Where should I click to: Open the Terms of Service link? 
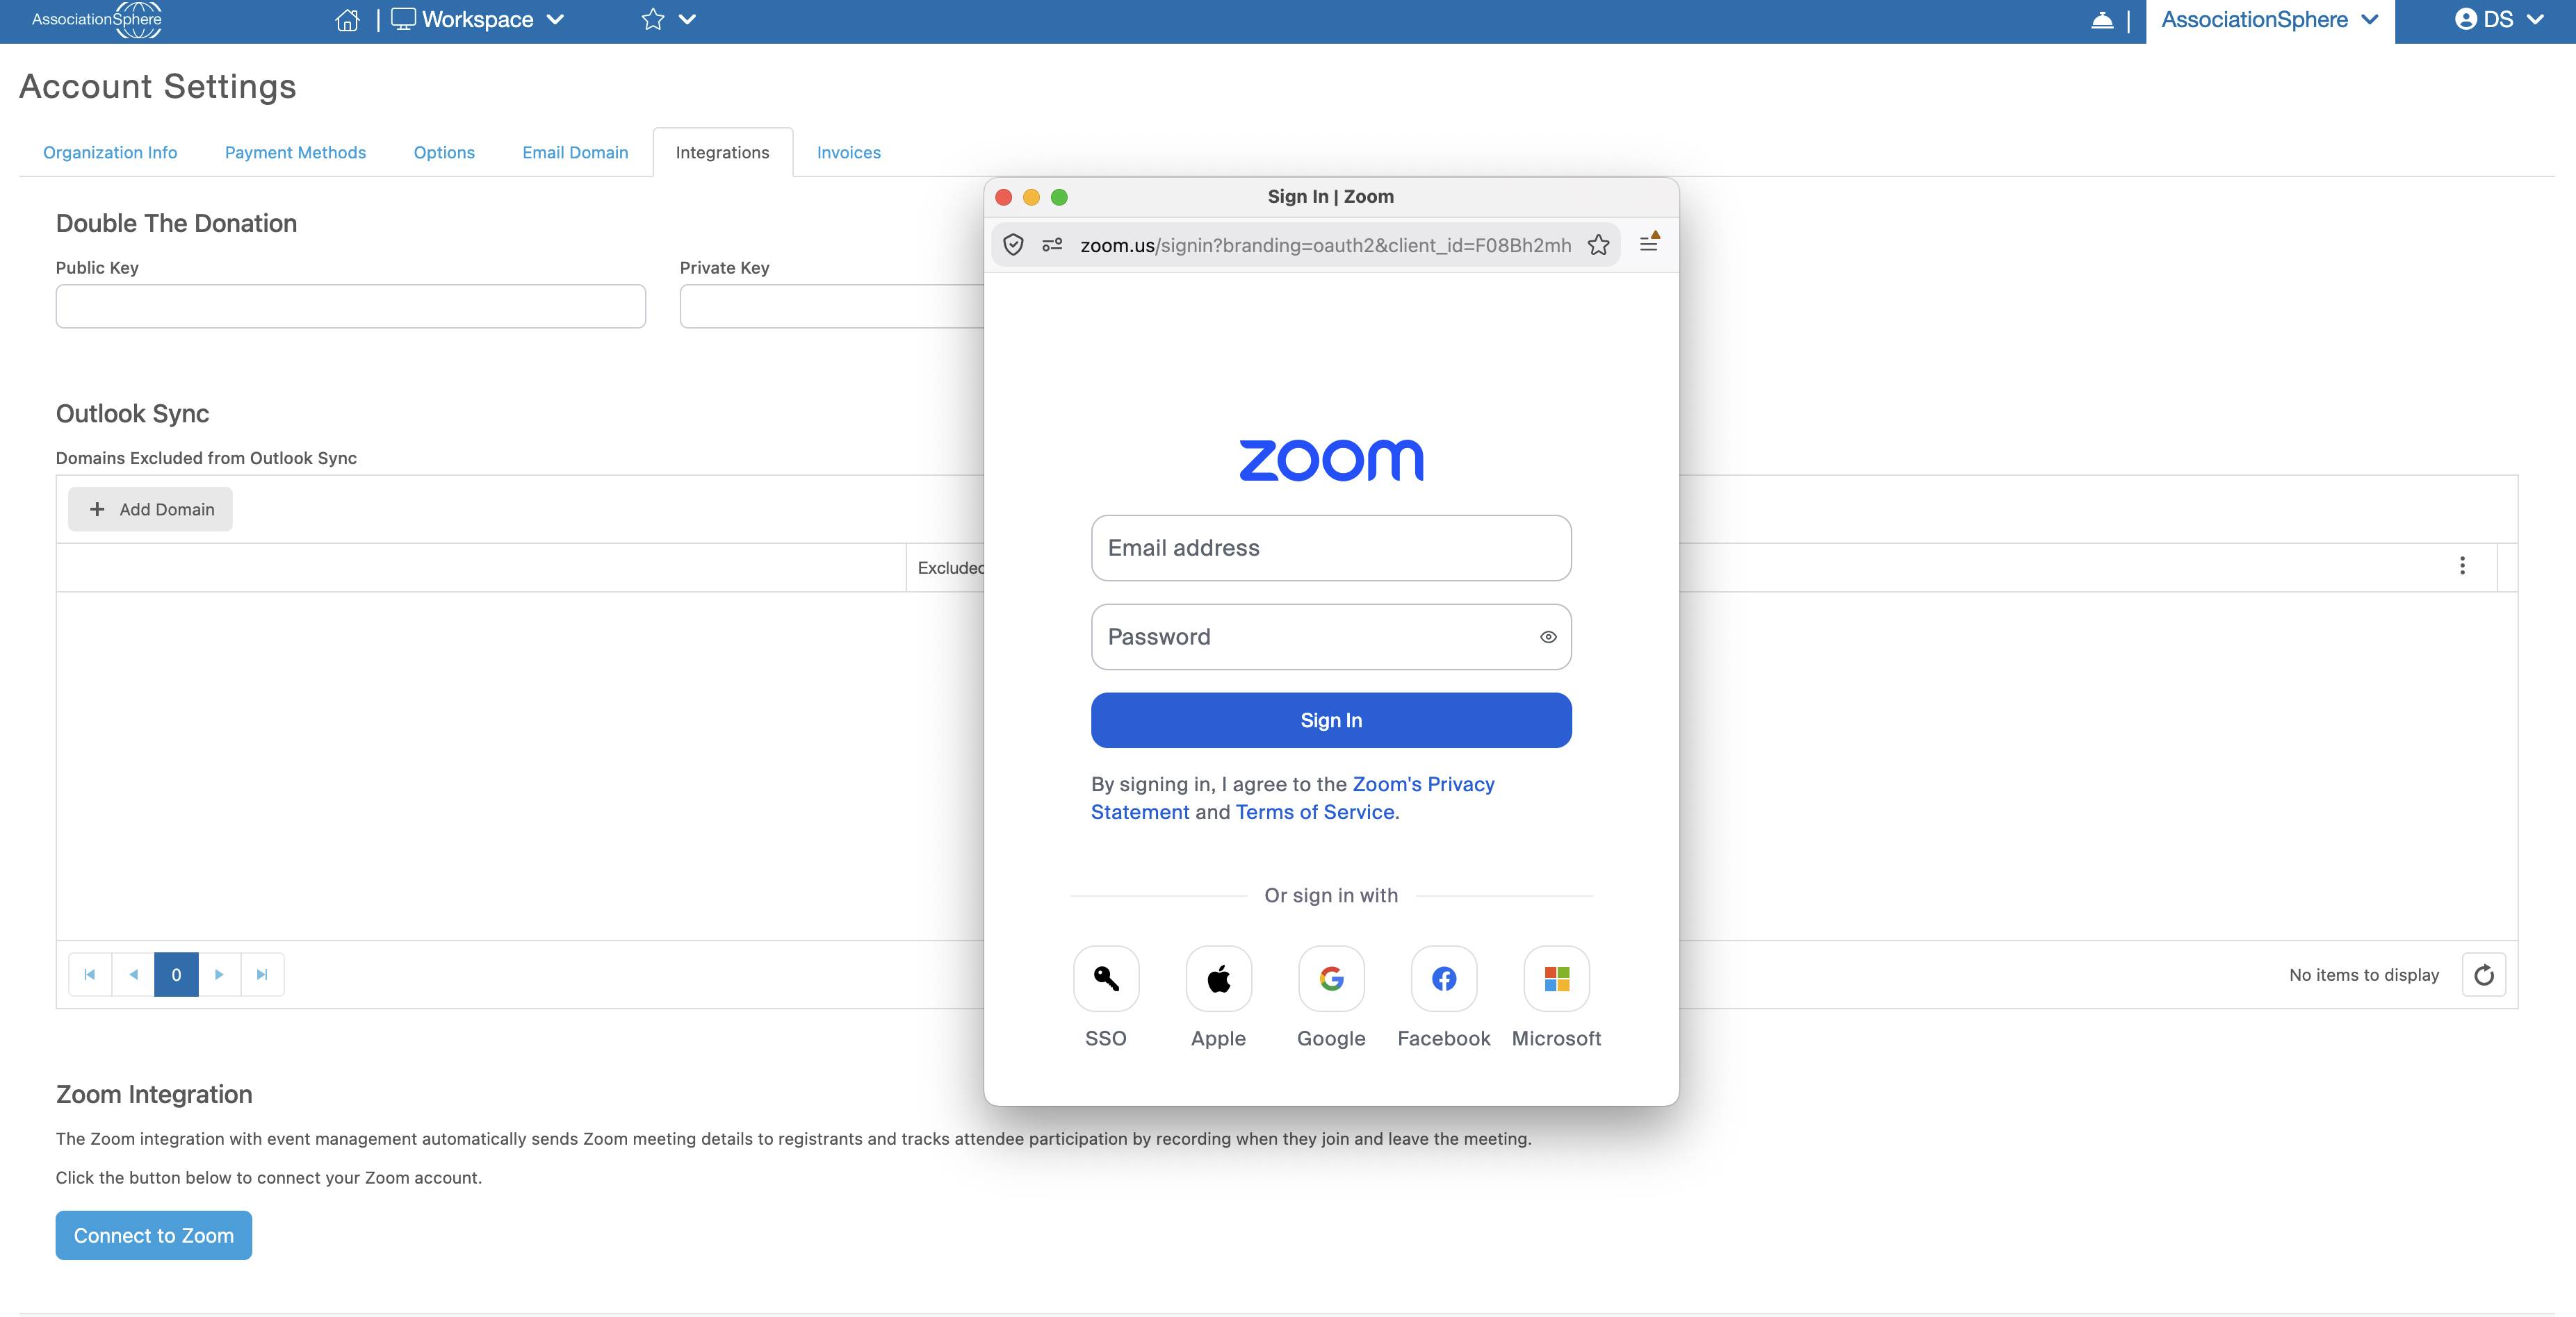(x=1315, y=813)
